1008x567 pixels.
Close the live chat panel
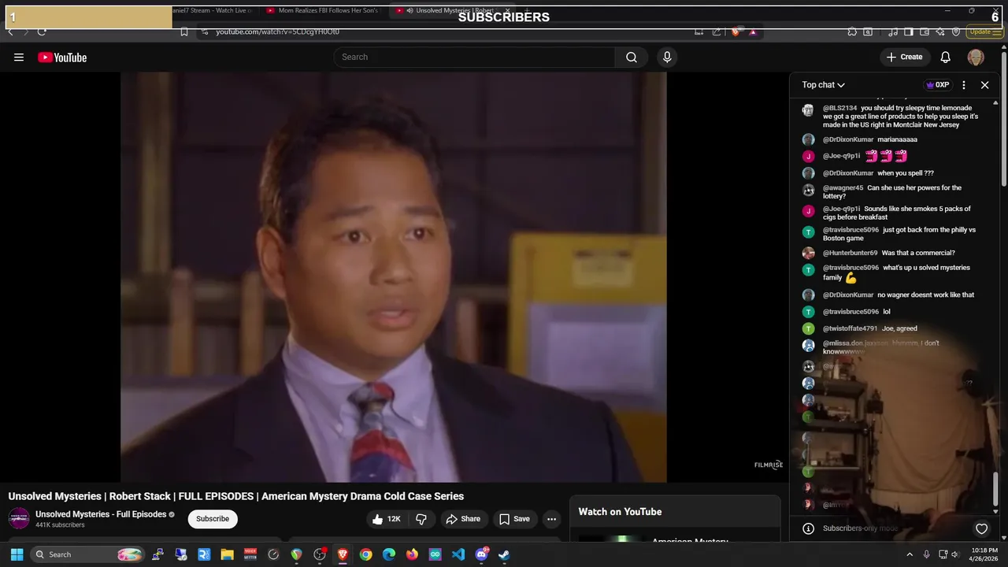point(984,85)
